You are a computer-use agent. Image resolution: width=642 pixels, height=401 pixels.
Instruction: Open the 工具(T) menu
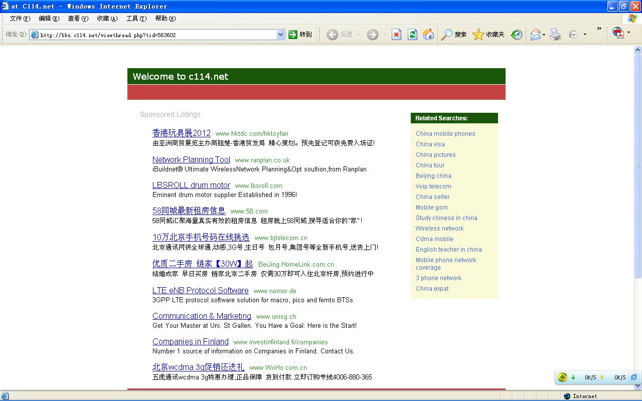(136, 19)
